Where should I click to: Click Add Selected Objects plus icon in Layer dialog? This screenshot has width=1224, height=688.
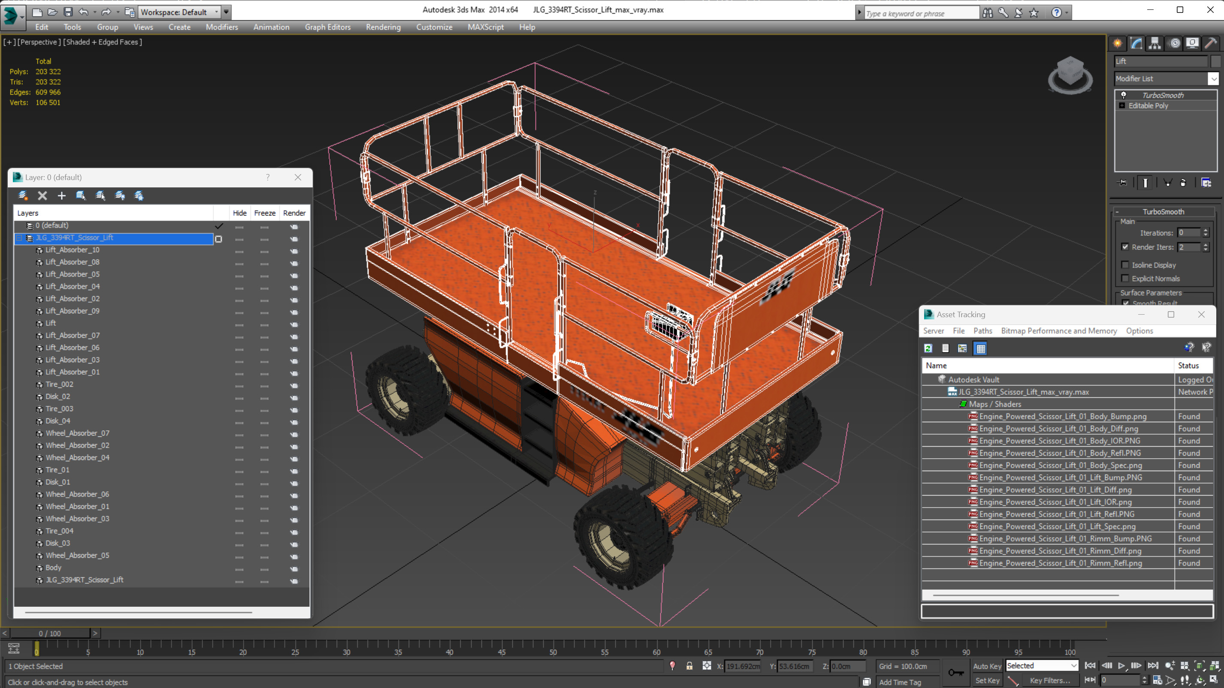pyautogui.click(x=61, y=195)
